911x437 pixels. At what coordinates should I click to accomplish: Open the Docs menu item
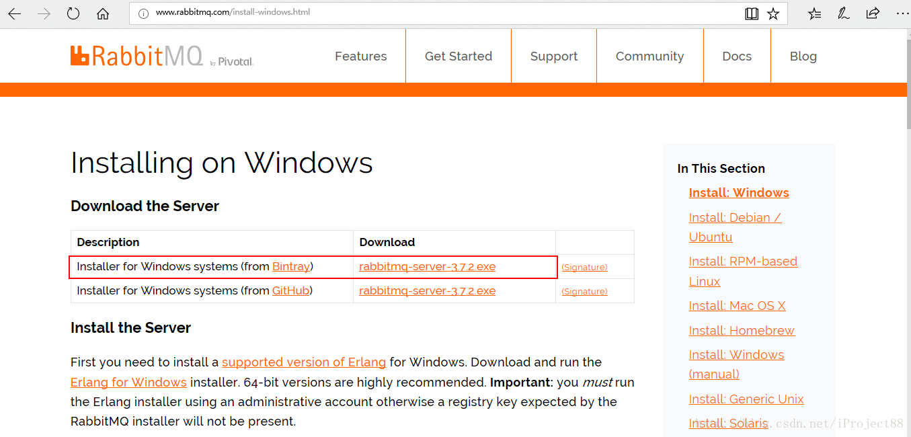pyautogui.click(x=737, y=56)
